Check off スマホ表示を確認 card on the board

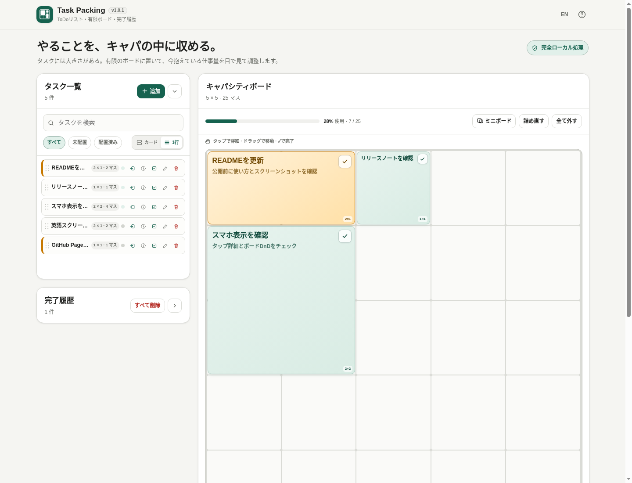click(345, 236)
